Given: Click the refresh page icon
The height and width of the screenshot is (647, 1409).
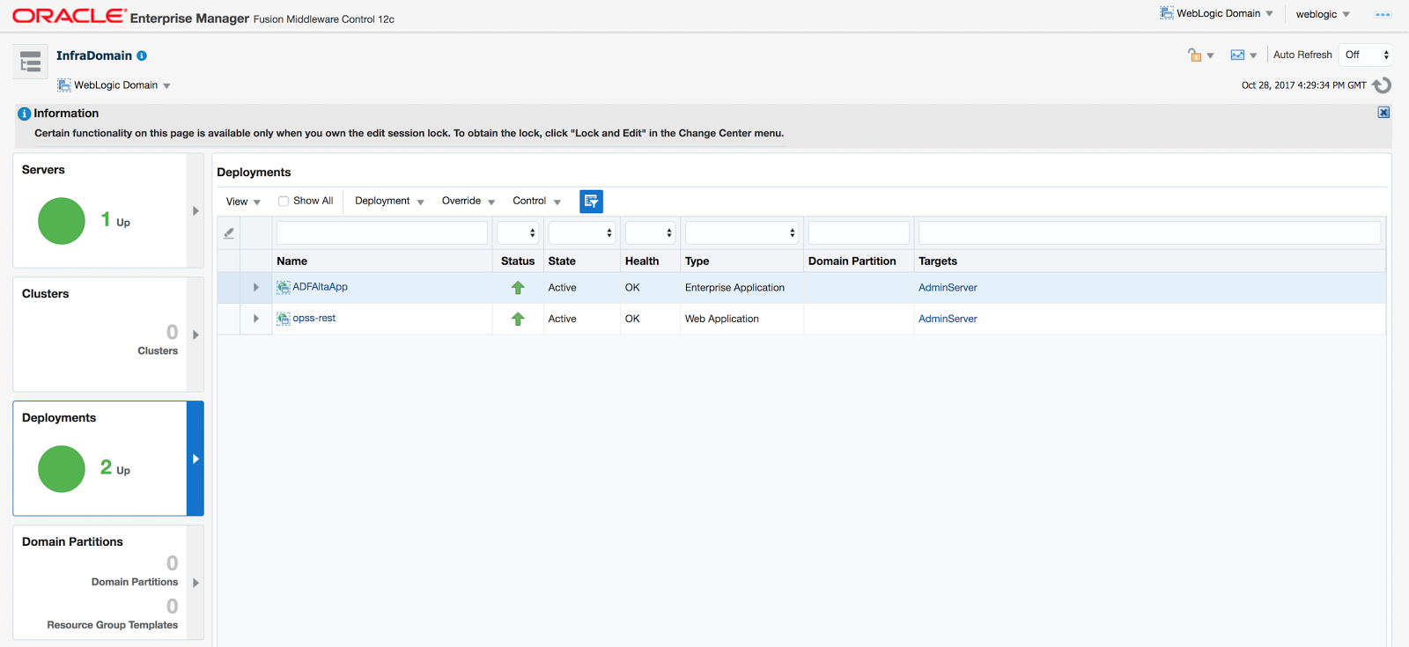Looking at the screenshot, I should pos(1383,85).
